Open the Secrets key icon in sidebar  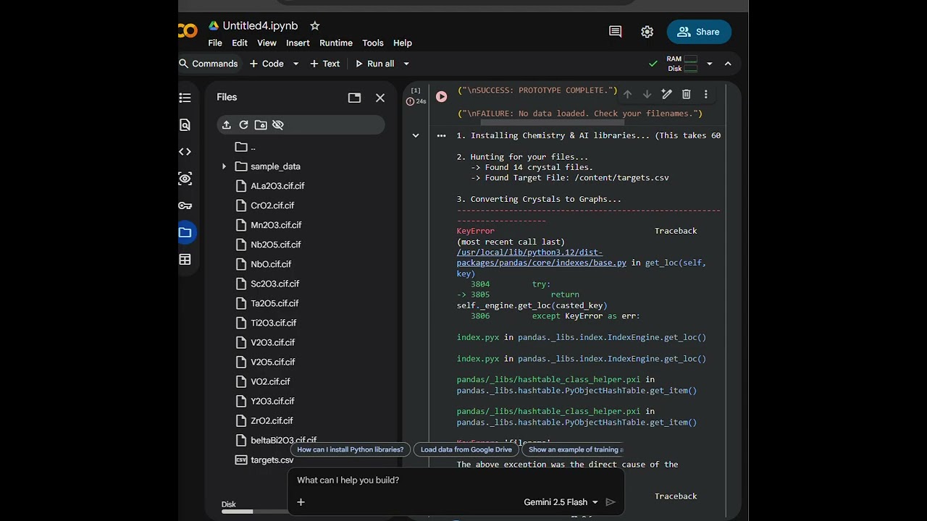tap(185, 206)
